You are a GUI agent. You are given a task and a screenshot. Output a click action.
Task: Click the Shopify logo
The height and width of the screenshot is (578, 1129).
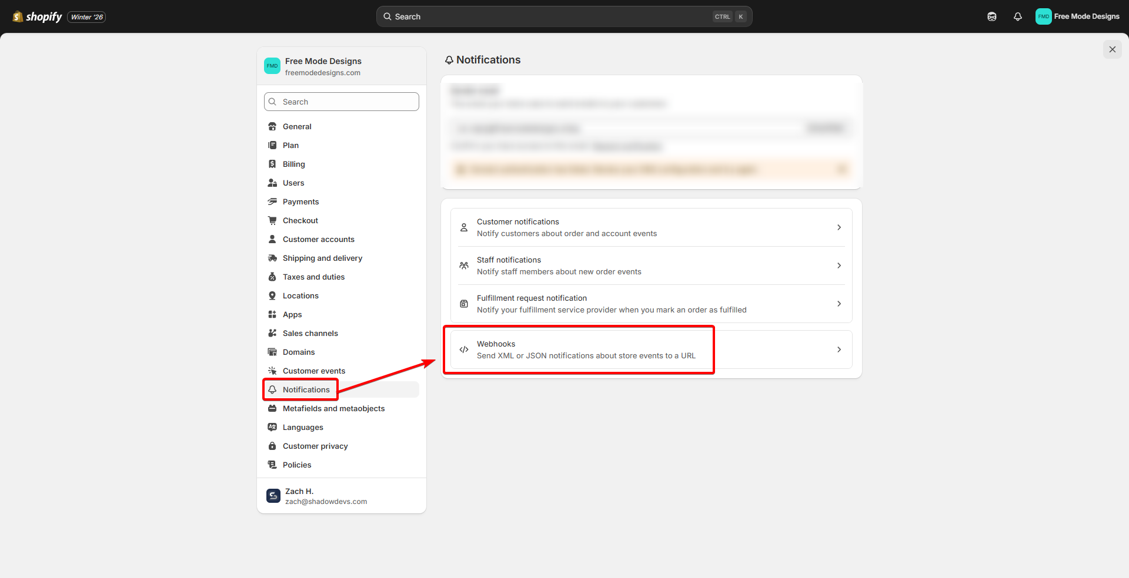click(36, 16)
